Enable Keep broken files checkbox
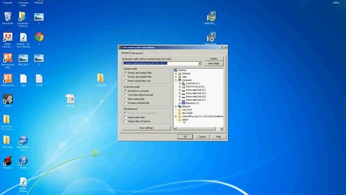This screenshot has width=346, height=195. [125, 117]
